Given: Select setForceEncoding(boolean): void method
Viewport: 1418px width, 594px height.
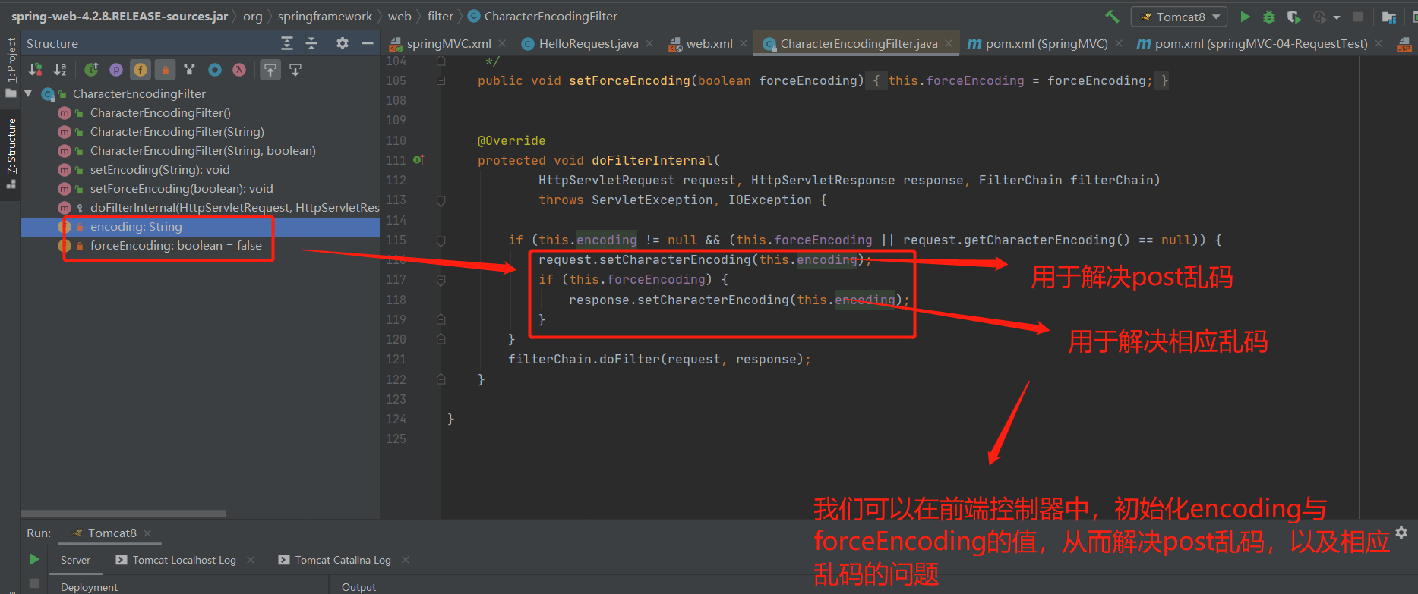Looking at the screenshot, I should pyautogui.click(x=182, y=188).
